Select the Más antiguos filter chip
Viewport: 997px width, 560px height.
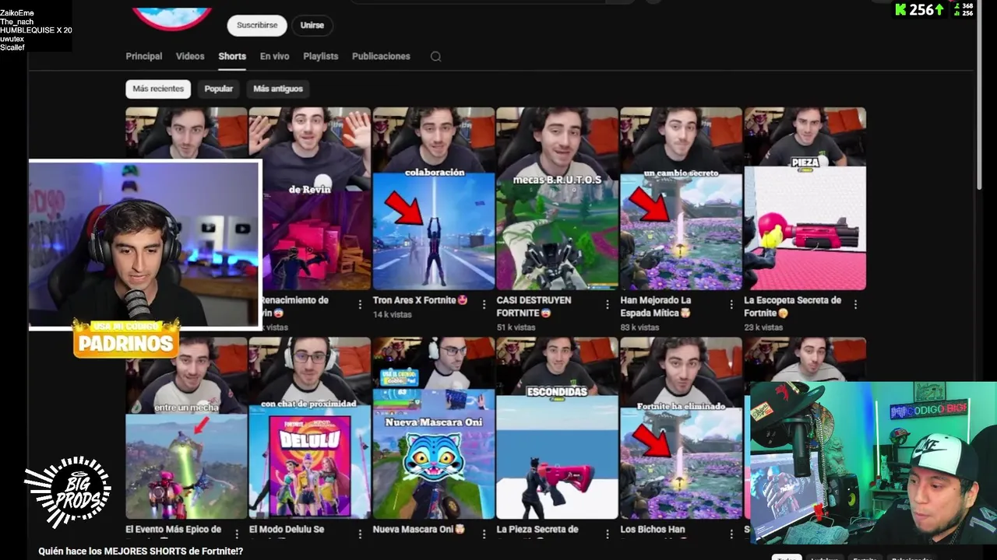click(278, 89)
